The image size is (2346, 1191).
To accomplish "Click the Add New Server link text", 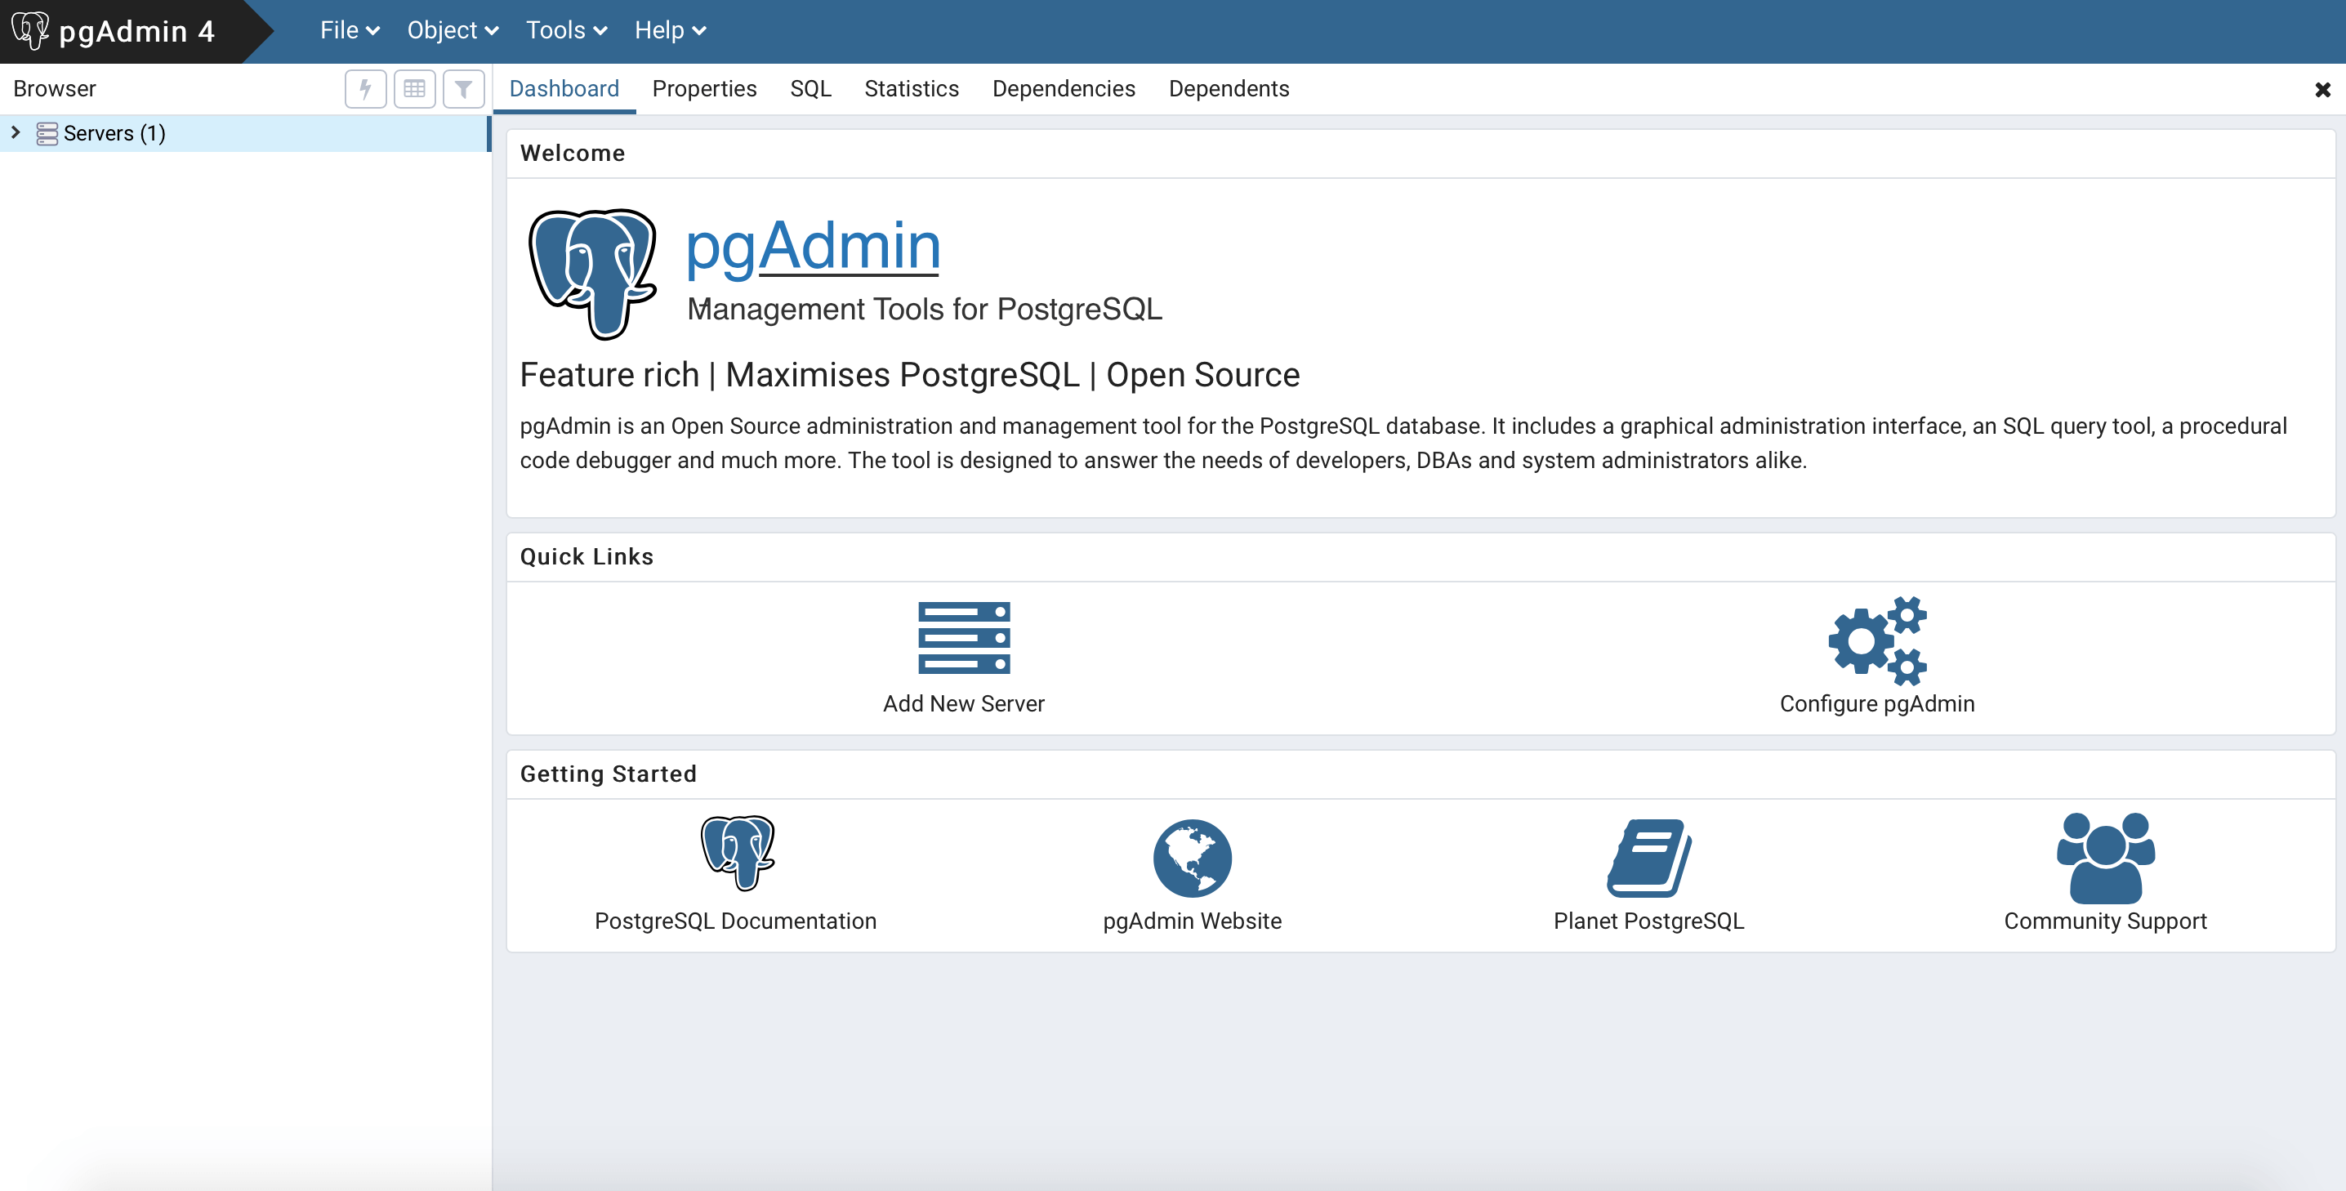I will (964, 704).
